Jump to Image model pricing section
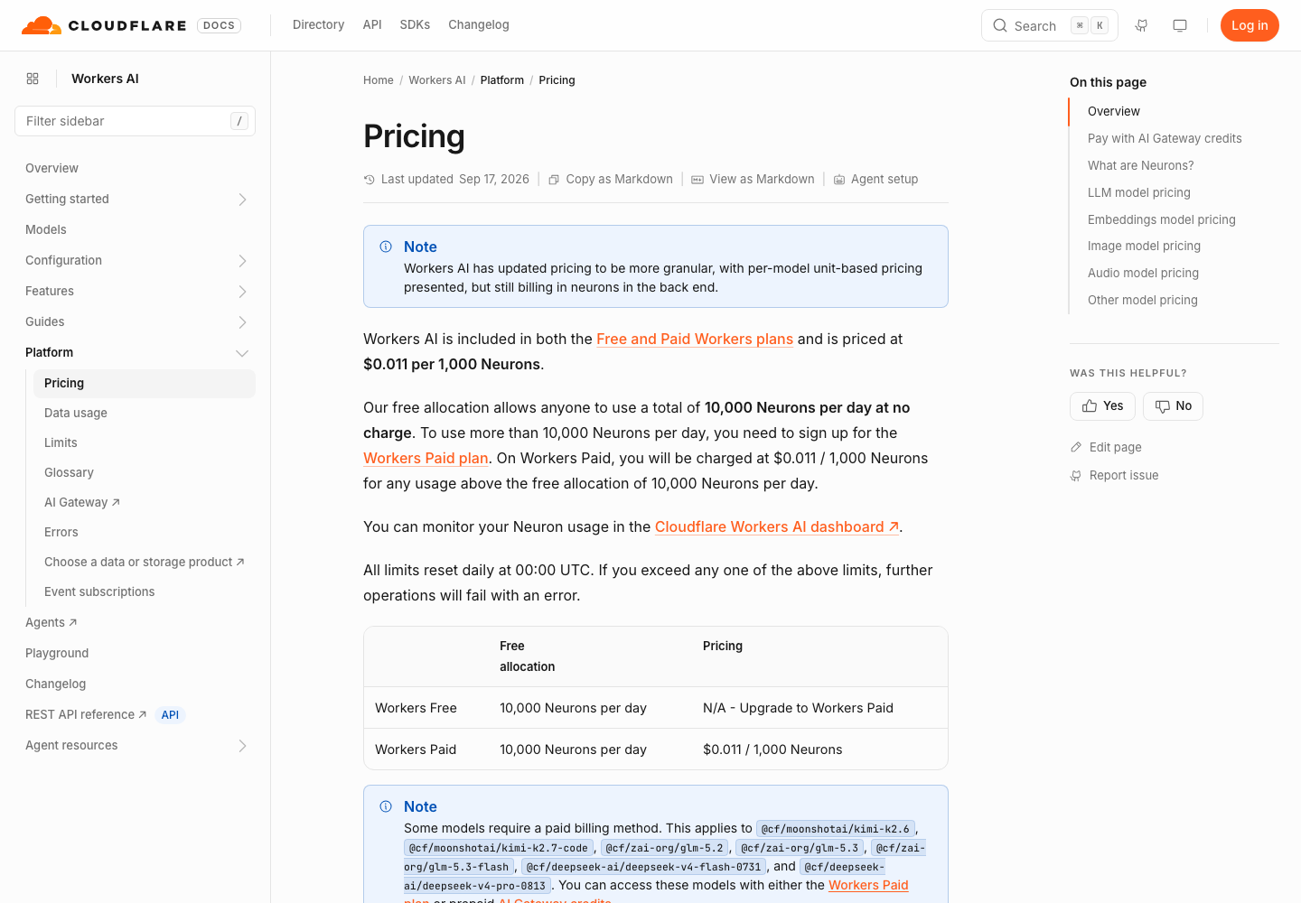This screenshot has width=1301, height=903. pos(1144,246)
